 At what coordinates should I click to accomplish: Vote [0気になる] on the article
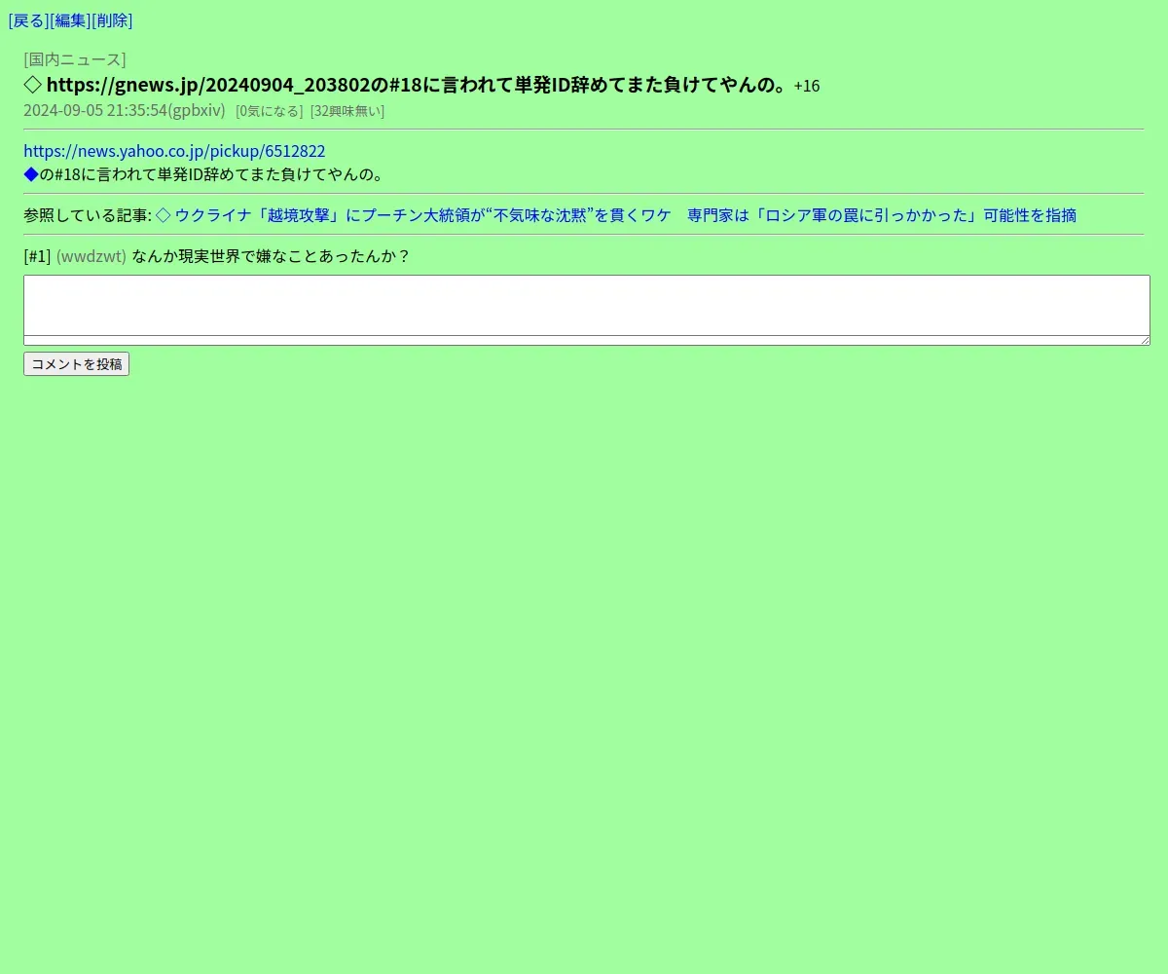[x=270, y=111]
